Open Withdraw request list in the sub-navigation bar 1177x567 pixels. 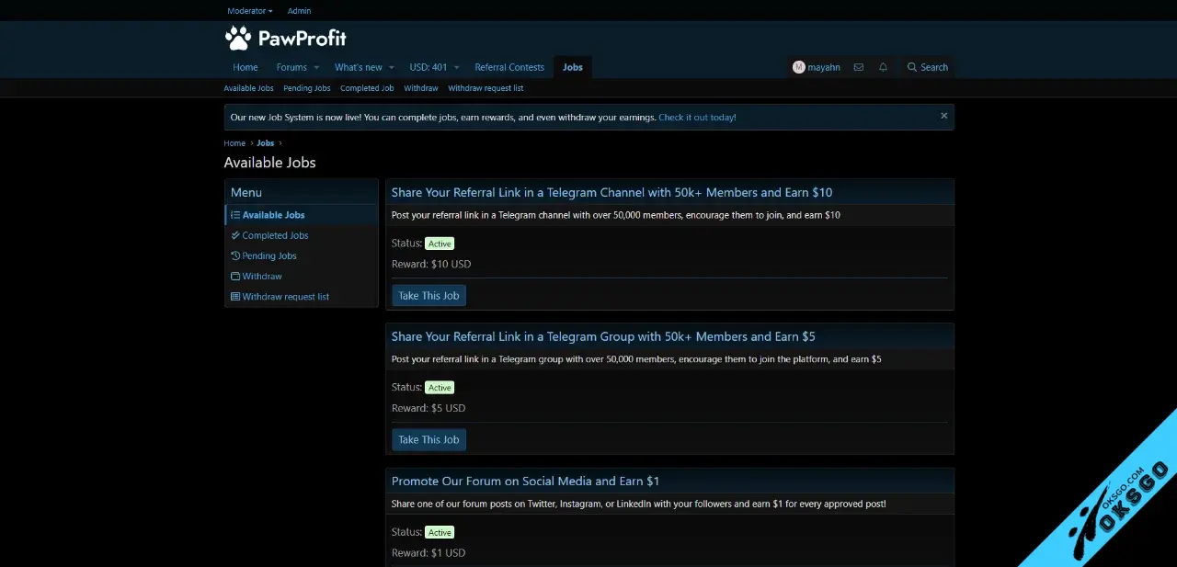pyautogui.click(x=486, y=88)
